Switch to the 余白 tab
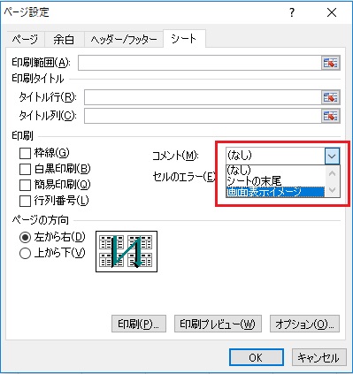 click(64, 39)
